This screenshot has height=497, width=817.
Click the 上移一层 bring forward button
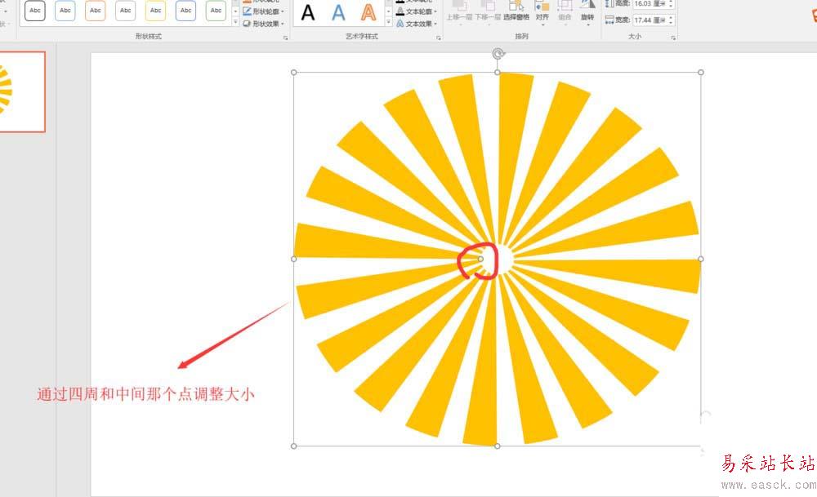(x=459, y=11)
